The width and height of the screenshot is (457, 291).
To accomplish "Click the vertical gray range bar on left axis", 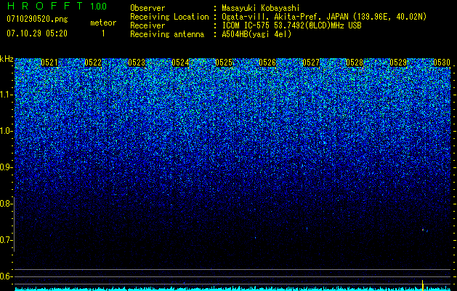I will click(15, 224).
